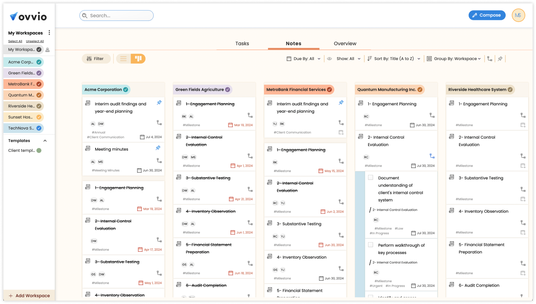
Task: Click the #Client Communication tag on Acme card
Action: (x=106, y=137)
